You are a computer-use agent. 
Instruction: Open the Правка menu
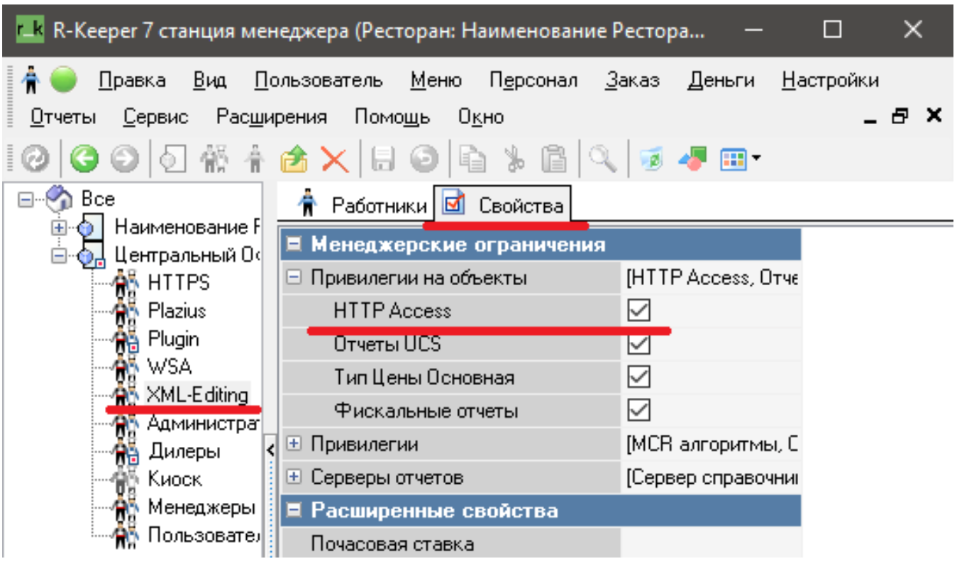132,80
